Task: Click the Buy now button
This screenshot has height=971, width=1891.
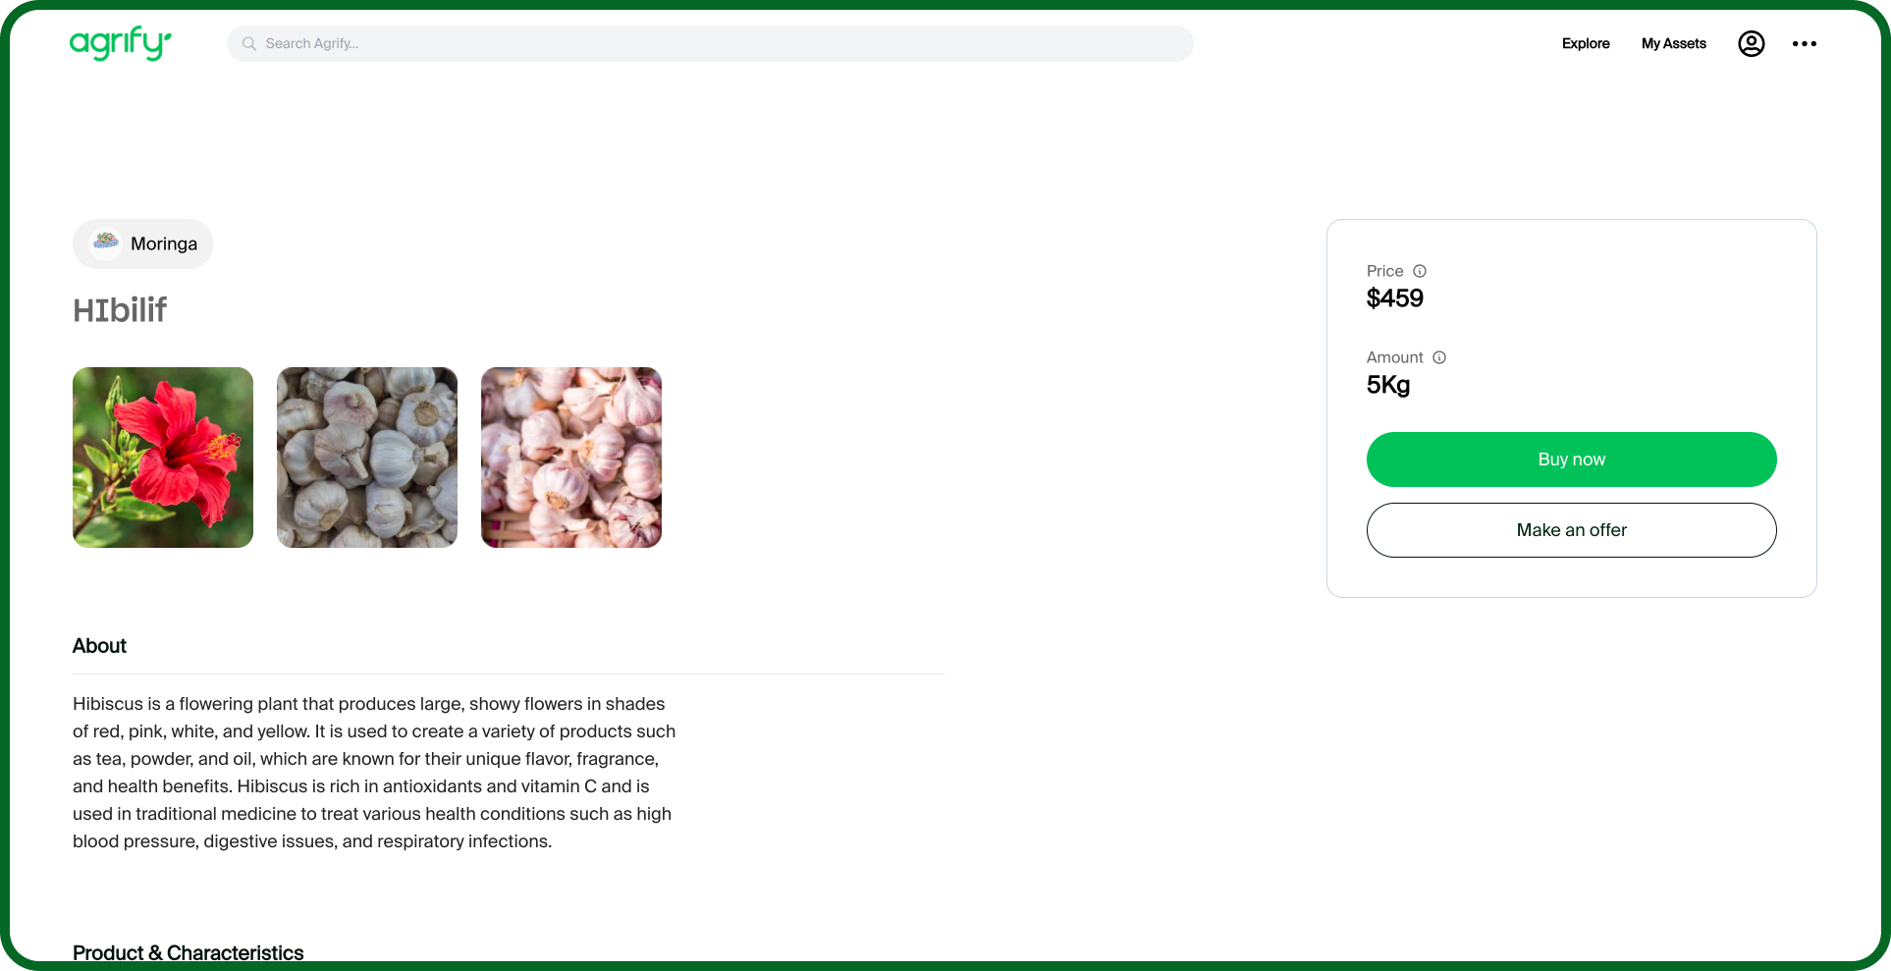Action: click(x=1572, y=459)
